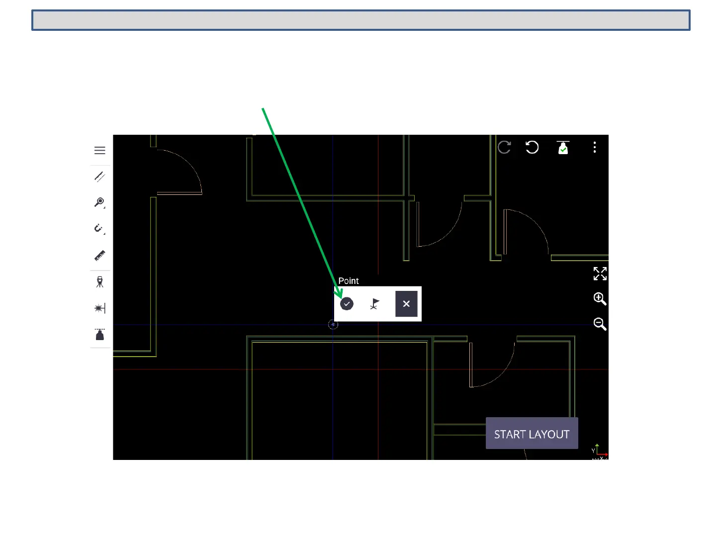Image resolution: width=716 pixels, height=537 pixels.
Task: Open the point search magnifier tool
Action: [x=100, y=203]
